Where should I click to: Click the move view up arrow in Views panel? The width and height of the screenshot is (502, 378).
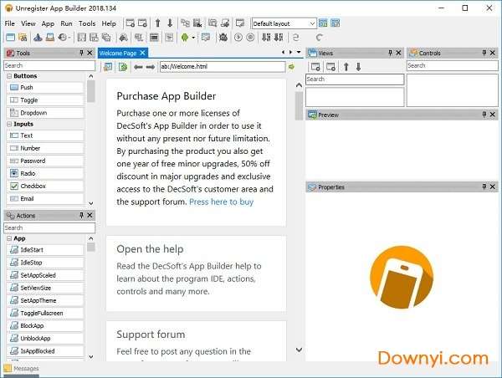click(x=346, y=66)
